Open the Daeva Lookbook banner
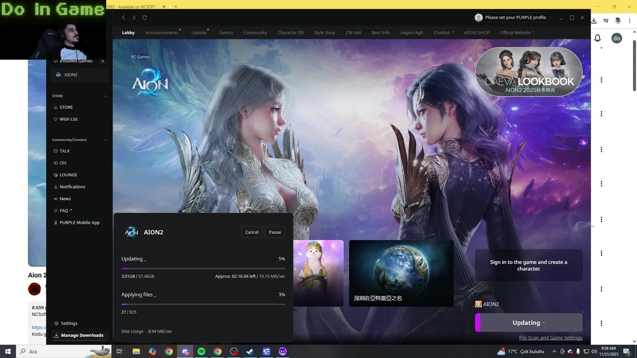Image resolution: width=637 pixels, height=358 pixels. click(529, 72)
